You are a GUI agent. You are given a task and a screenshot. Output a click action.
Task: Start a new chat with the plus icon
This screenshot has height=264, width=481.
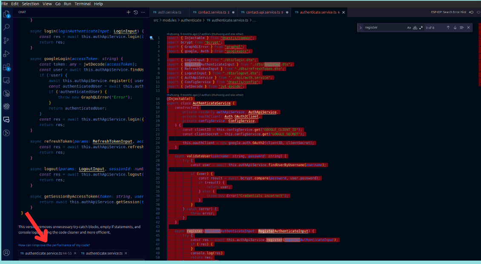(x=128, y=12)
